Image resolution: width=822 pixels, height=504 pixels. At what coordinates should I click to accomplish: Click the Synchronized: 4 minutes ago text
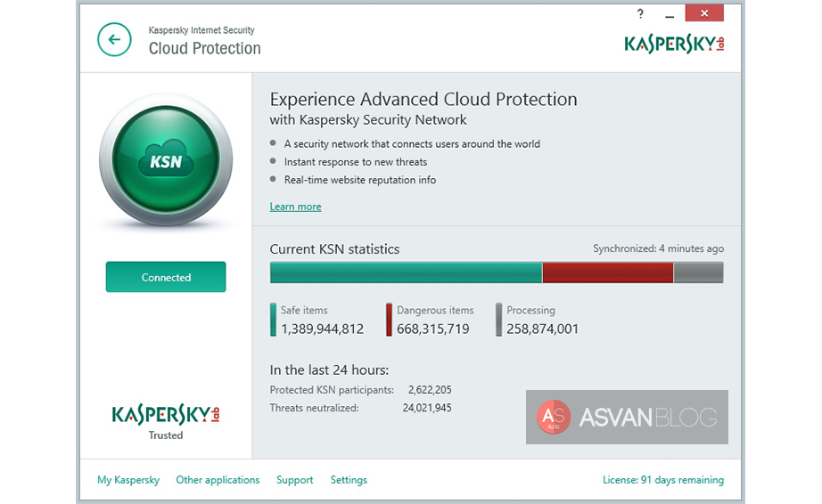pyautogui.click(x=659, y=248)
